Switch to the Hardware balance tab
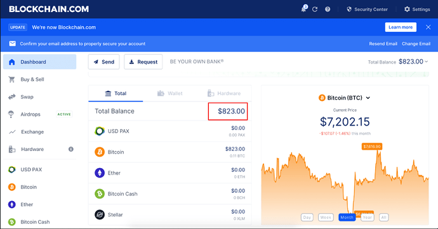This screenshot has width=438, height=229. tap(224, 93)
